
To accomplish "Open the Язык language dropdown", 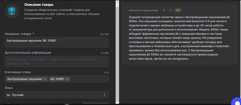I will pyautogui.click(x=57, y=95).
